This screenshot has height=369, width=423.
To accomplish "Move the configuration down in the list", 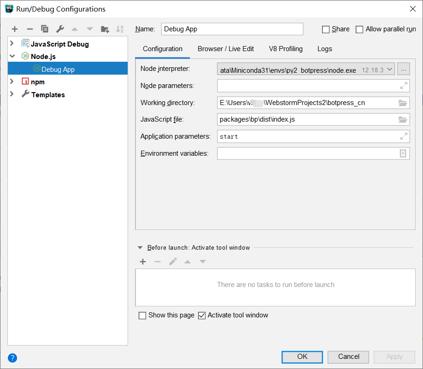I will 90,29.
